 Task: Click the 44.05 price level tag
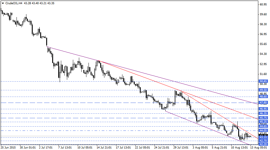tap(263, 130)
